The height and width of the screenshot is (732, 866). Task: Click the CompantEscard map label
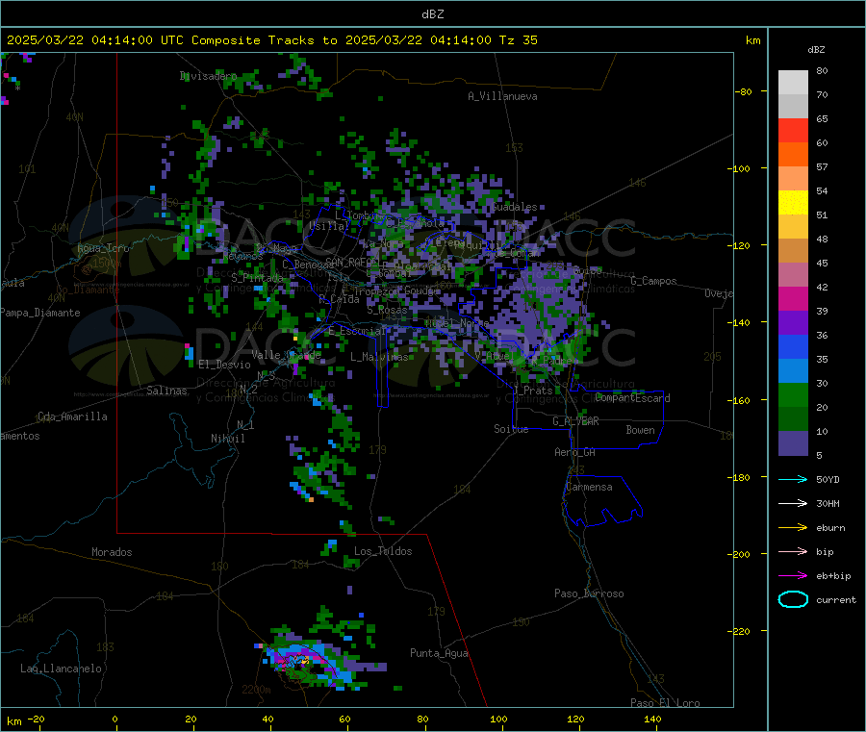pyautogui.click(x=633, y=398)
